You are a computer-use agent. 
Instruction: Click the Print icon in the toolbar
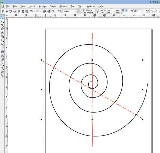point(15,11)
